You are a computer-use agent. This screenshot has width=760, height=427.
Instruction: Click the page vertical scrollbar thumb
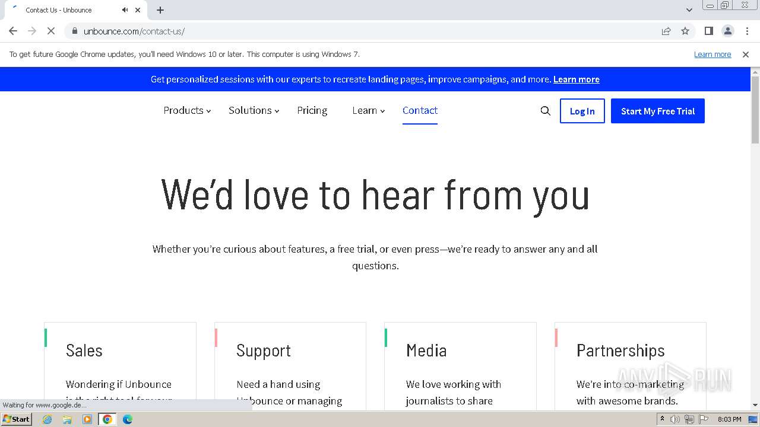tap(755, 110)
